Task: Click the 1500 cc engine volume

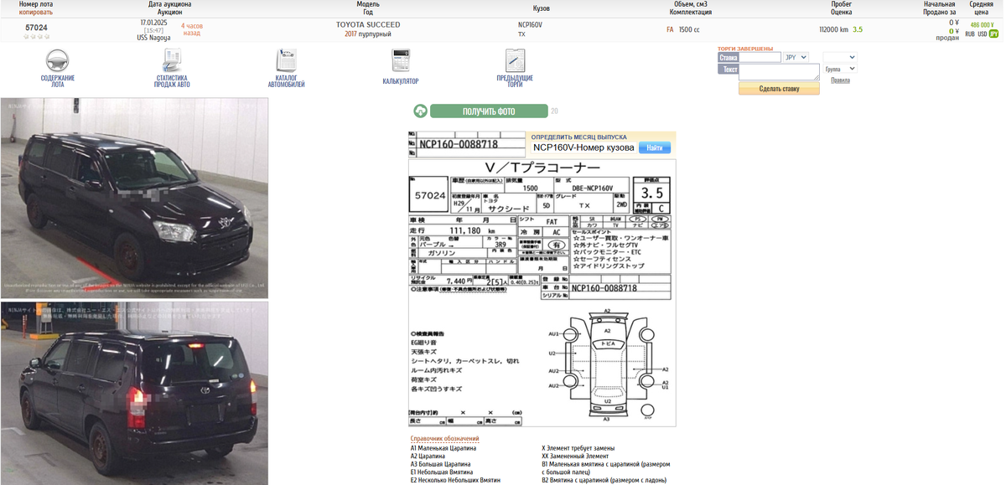Action: 689,29
